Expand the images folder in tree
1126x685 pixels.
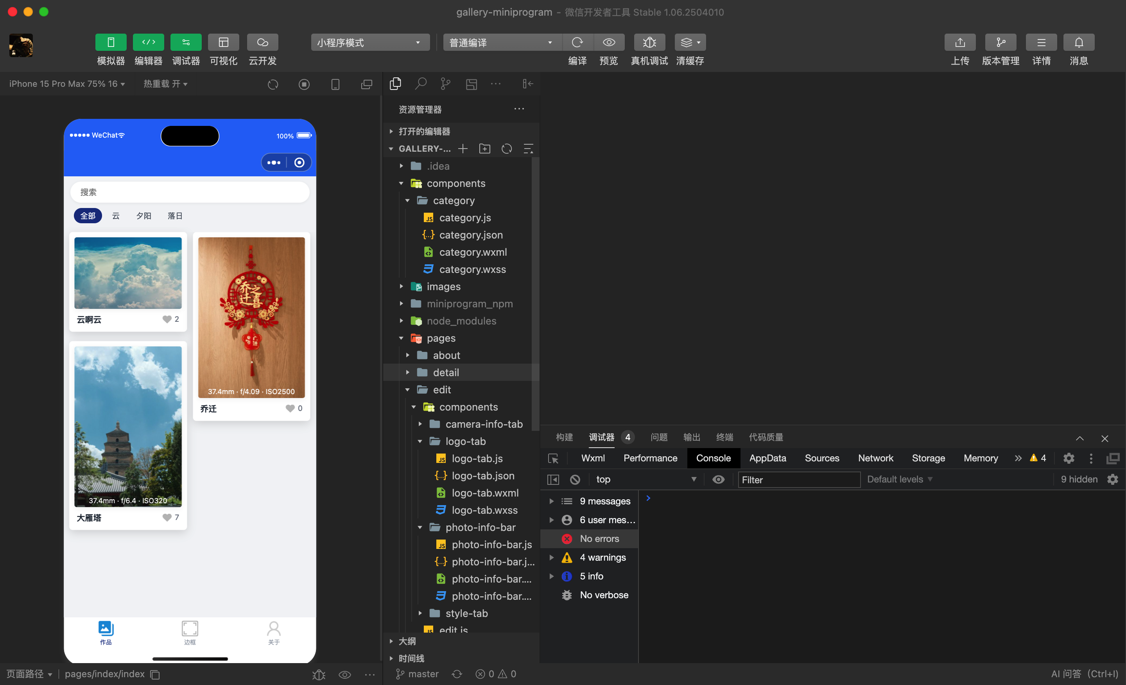coord(443,287)
